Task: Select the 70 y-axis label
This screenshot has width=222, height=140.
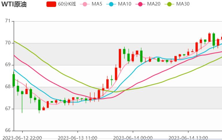Action: tap(8, 43)
